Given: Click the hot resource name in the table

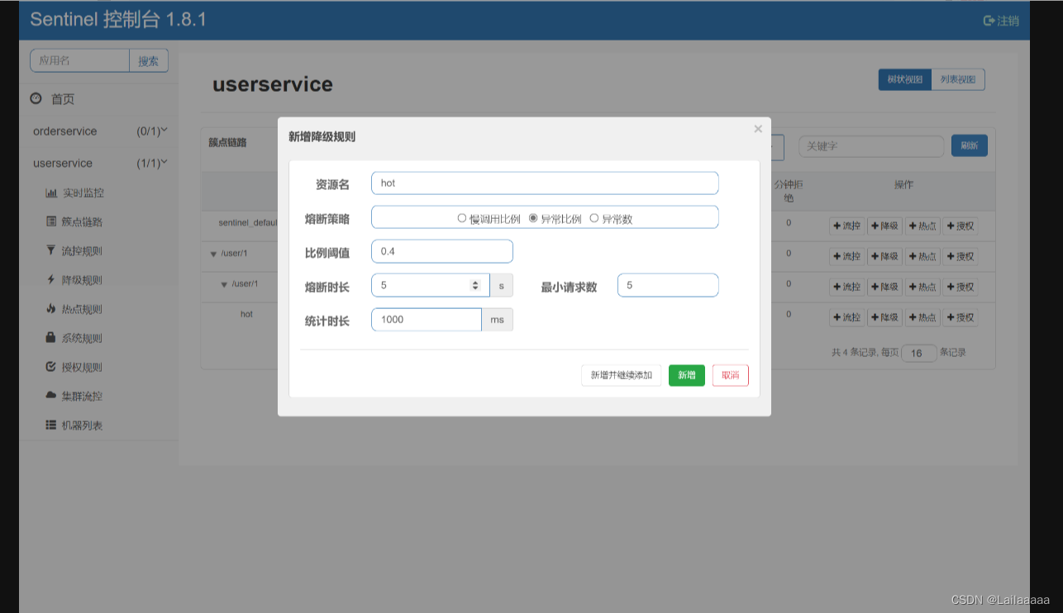Looking at the screenshot, I should click(246, 315).
